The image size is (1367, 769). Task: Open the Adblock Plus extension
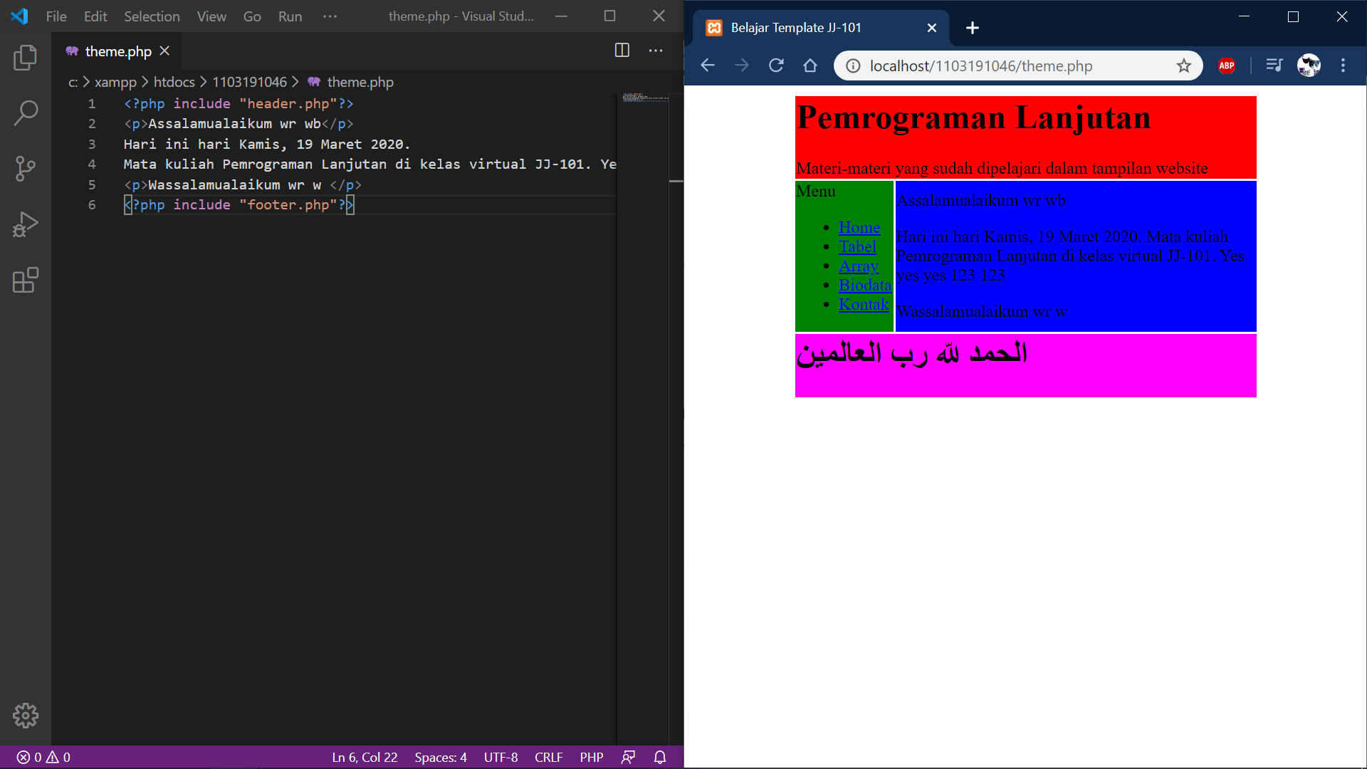pyautogui.click(x=1227, y=66)
